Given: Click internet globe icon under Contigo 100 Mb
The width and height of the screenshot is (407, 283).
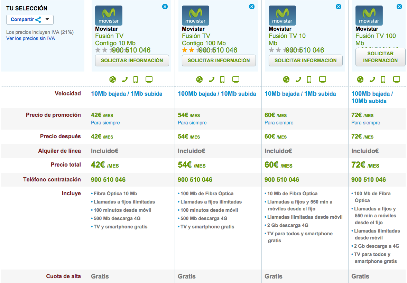Looking at the screenshot, I should (x=199, y=79).
